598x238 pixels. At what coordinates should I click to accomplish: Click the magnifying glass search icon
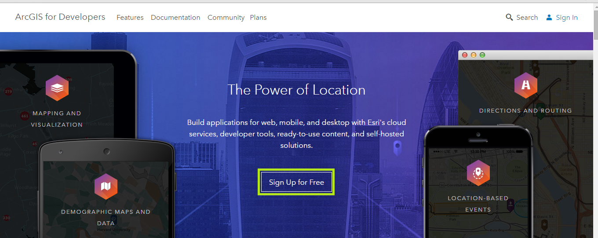[x=509, y=18]
